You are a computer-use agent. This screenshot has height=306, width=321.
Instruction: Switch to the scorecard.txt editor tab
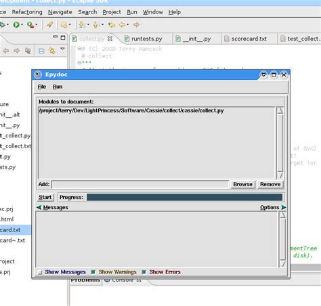click(245, 39)
